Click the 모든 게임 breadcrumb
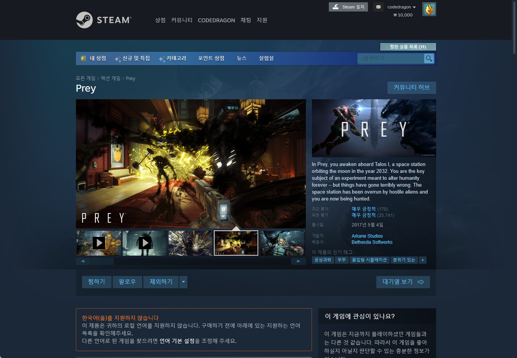Image resolution: width=517 pixels, height=358 pixels. (x=85, y=78)
